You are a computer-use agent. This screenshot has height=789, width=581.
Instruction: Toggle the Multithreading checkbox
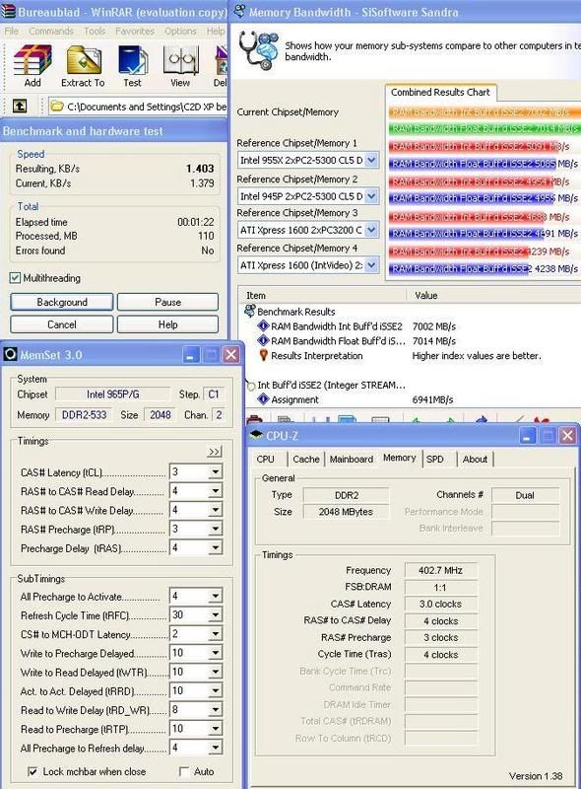pos(15,278)
